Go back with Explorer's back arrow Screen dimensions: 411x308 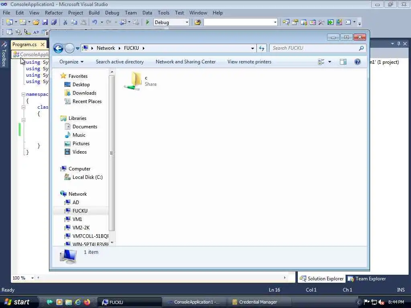pyautogui.click(x=59, y=48)
